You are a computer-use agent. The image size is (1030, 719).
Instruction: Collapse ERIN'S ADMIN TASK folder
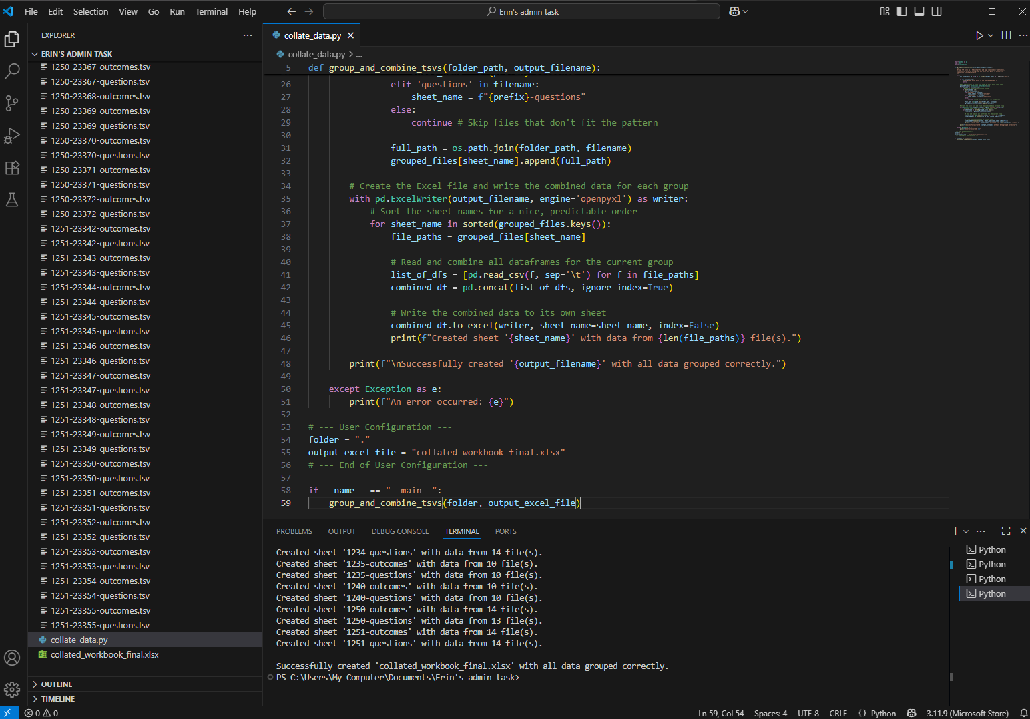click(146, 54)
